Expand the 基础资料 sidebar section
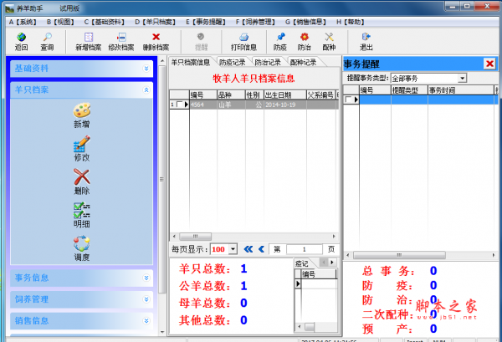This screenshot has width=502, height=342. click(146, 69)
